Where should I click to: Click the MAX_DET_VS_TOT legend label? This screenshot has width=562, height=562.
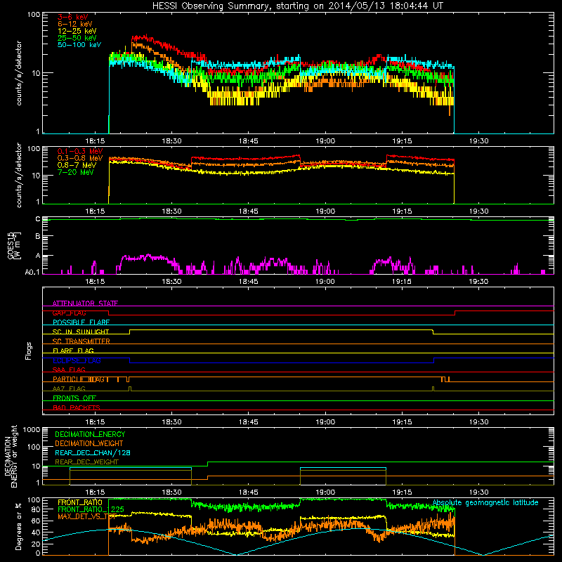[86, 516]
